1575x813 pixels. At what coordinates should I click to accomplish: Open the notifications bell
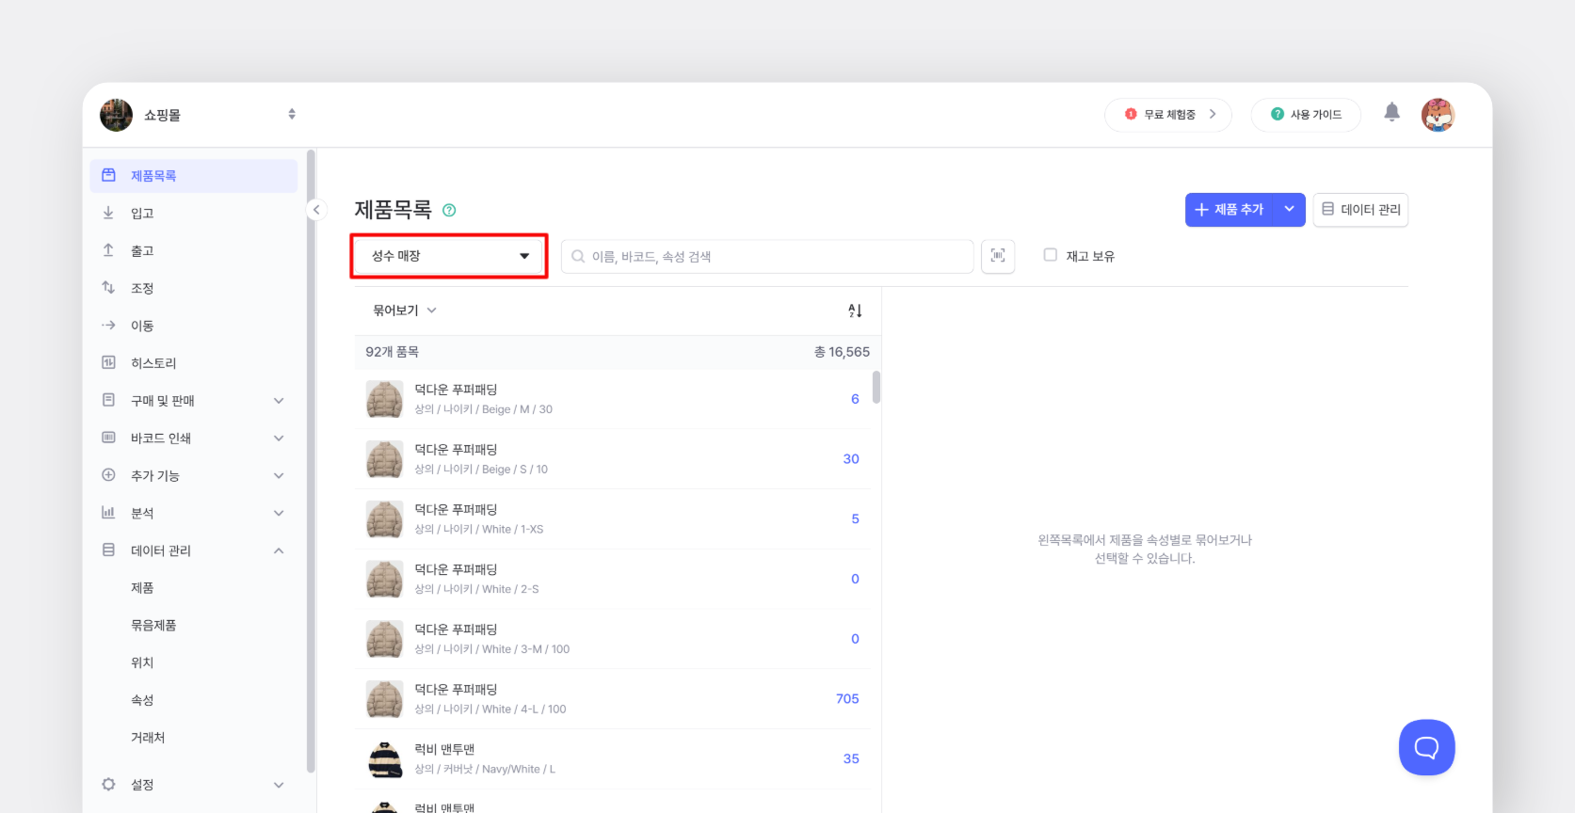tap(1391, 113)
